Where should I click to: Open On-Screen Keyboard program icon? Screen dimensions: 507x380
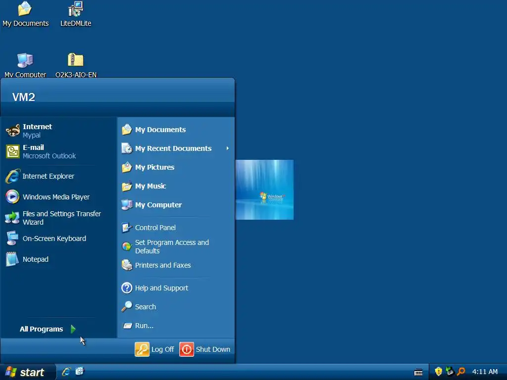click(12, 238)
